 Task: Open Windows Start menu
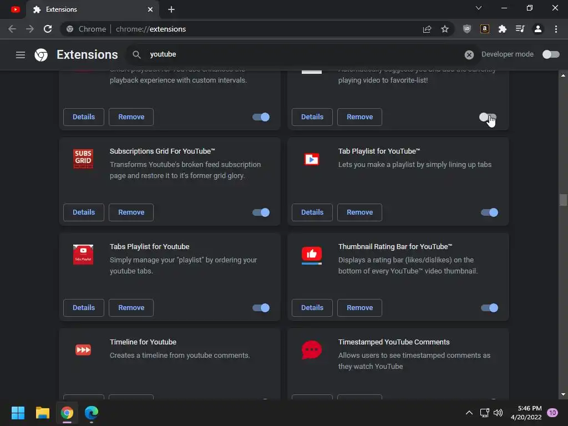tap(18, 413)
